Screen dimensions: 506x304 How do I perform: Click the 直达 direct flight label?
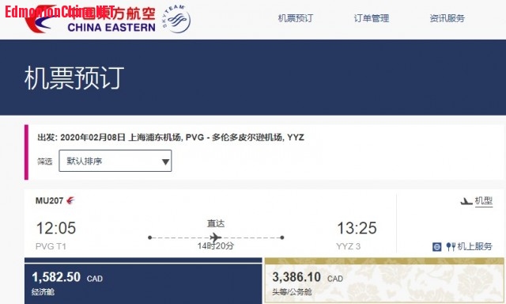pos(216,223)
